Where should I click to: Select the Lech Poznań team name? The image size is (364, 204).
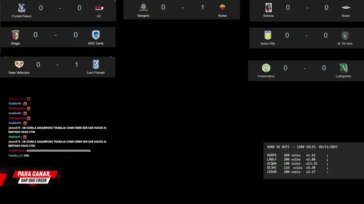click(x=96, y=73)
